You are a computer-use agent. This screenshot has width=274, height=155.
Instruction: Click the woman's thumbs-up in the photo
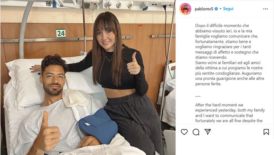pos(134,64)
